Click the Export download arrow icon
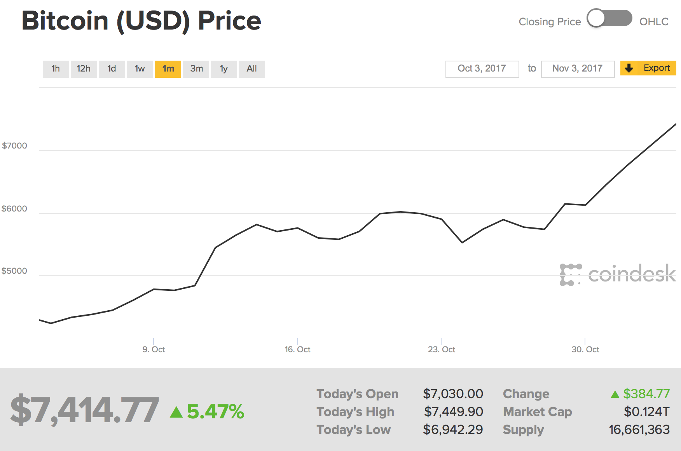The image size is (681, 451). pyautogui.click(x=629, y=68)
